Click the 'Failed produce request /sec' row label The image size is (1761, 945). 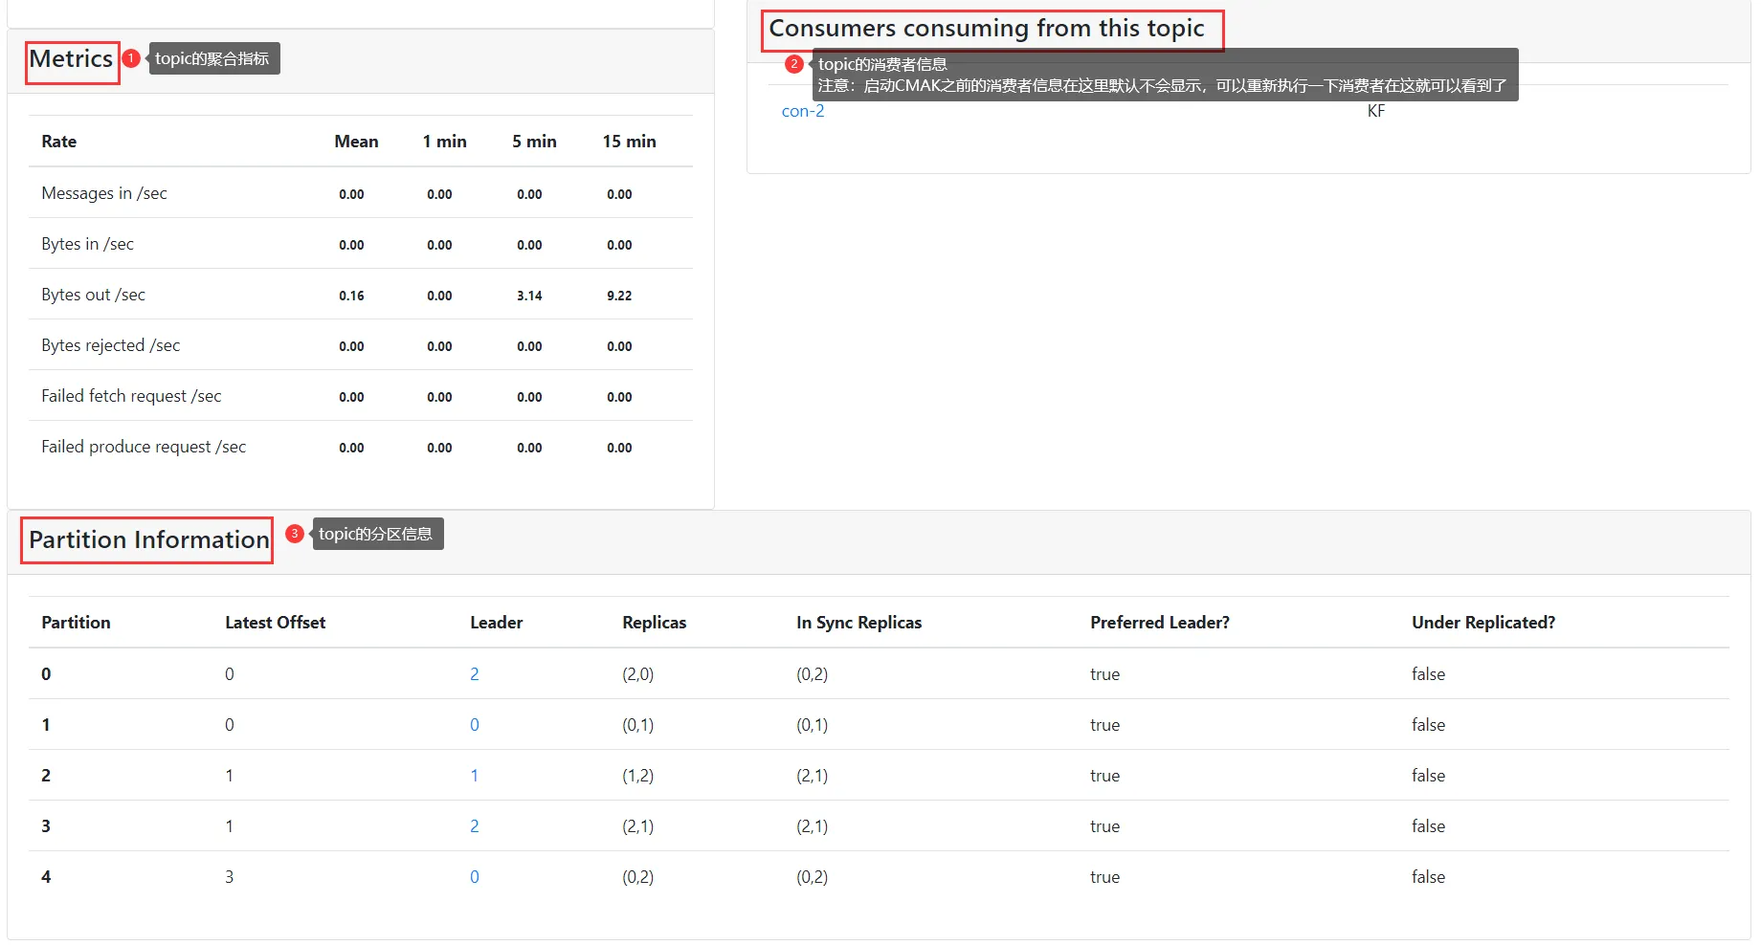point(144,447)
